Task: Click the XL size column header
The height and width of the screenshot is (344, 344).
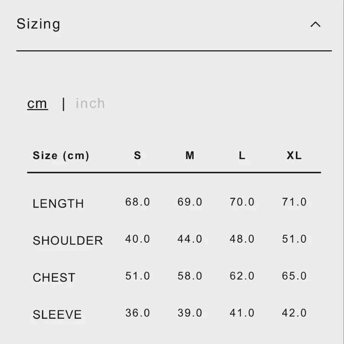Action: click(294, 156)
